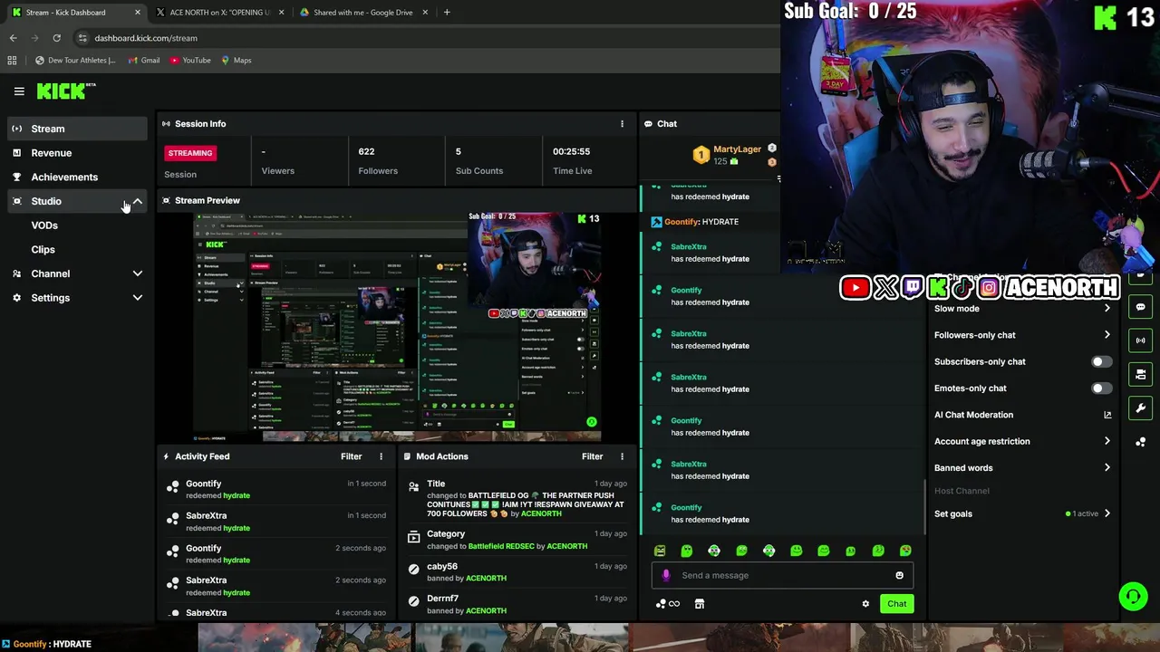Click the green Chat send button
The image size is (1160, 652).
[x=896, y=604]
